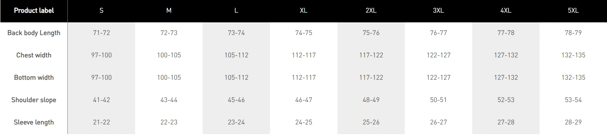Select the Back body Length 74-75 cell
Image resolution: width=607 pixels, height=136 pixels.
[304, 33]
